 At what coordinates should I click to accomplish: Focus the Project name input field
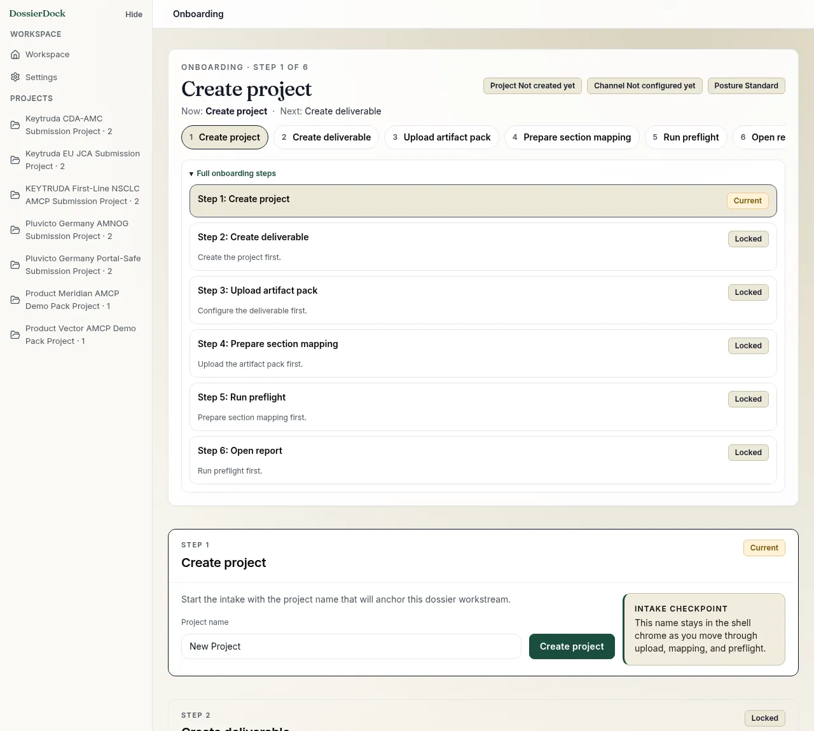(351, 646)
